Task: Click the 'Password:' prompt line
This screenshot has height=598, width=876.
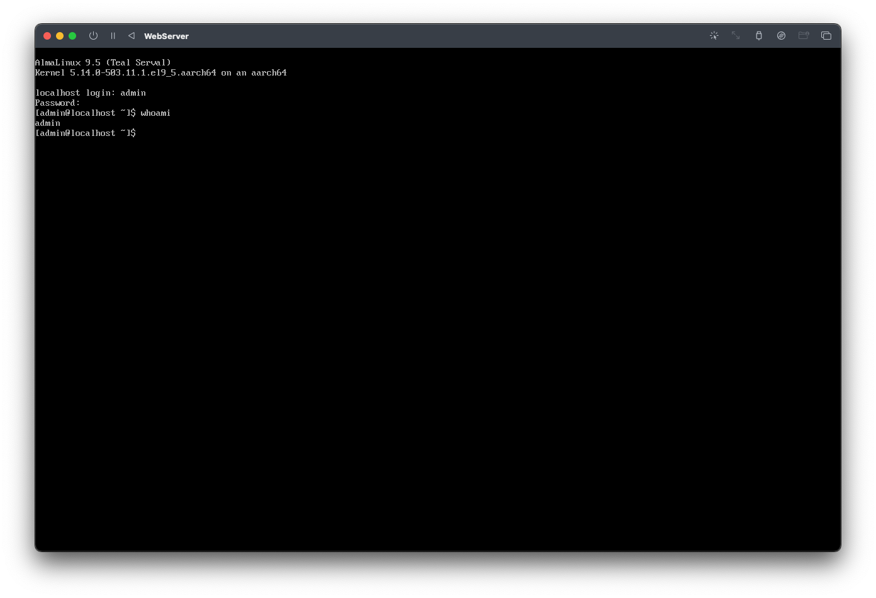Action: coord(57,103)
